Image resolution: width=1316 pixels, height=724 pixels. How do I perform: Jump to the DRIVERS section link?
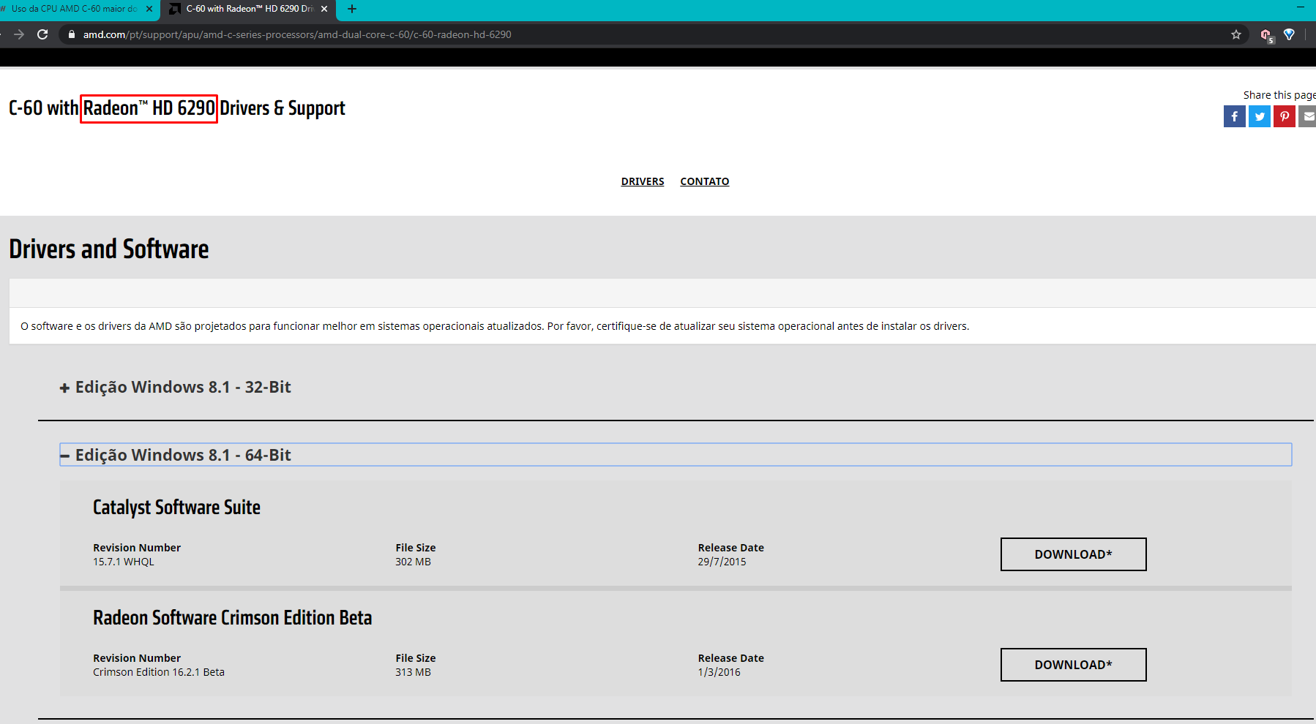643,181
